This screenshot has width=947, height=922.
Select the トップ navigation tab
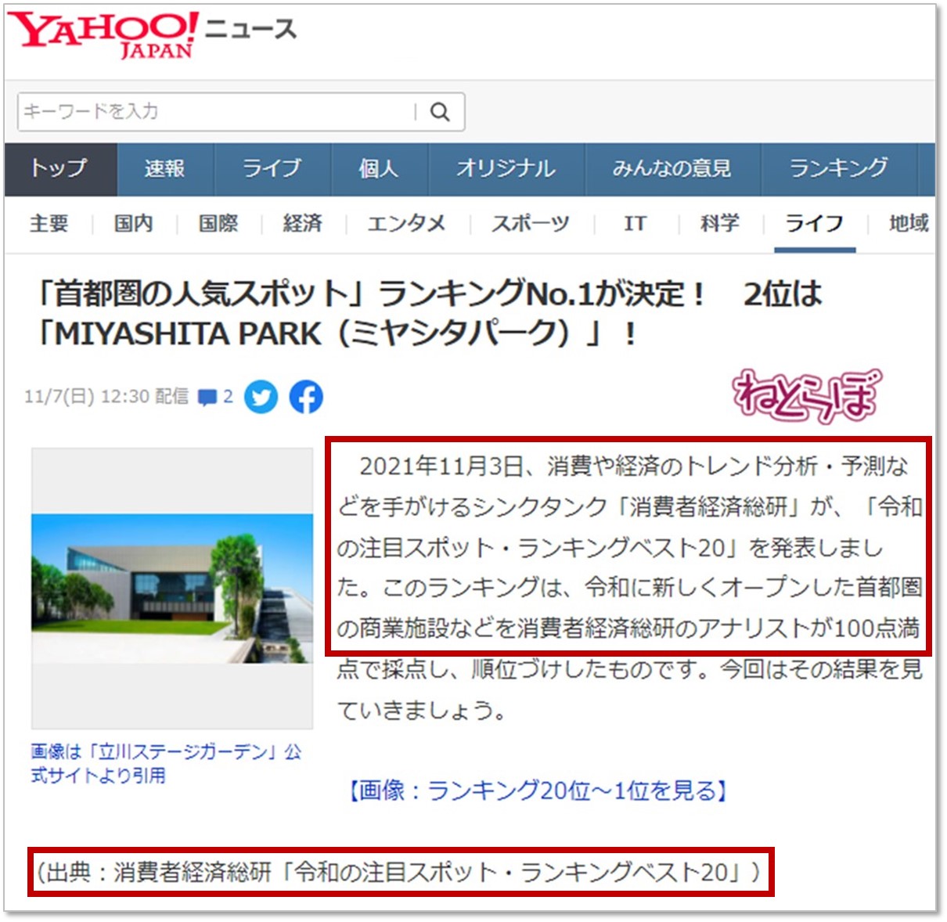point(59,168)
